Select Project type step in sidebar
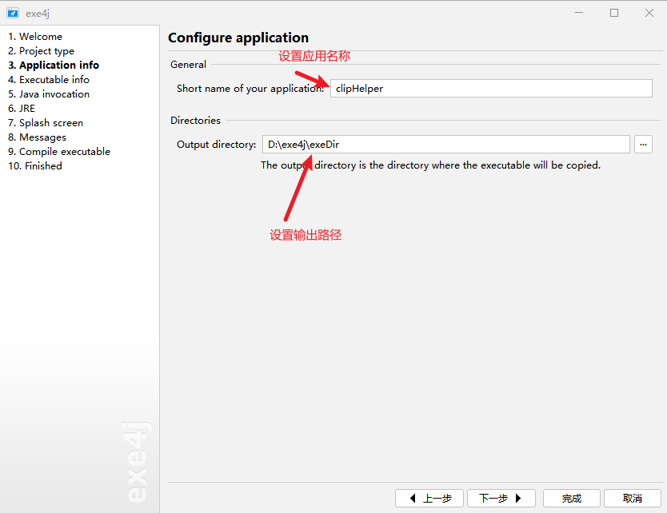The width and height of the screenshot is (667, 513). click(x=42, y=51)
